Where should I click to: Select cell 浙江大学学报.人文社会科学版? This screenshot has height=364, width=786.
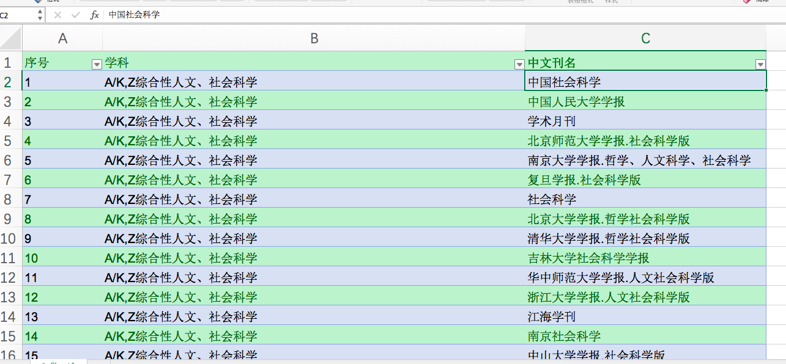(x=645, y=297)
